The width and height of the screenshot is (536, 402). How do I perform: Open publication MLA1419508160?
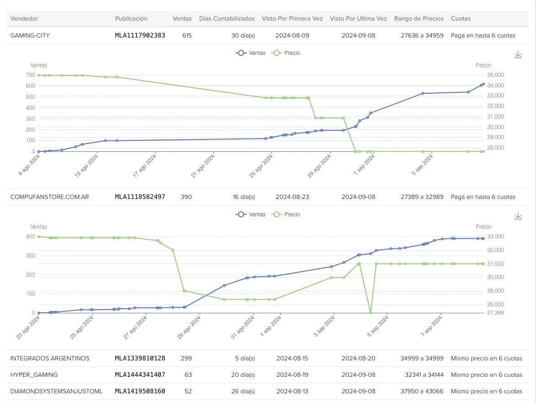140,391
